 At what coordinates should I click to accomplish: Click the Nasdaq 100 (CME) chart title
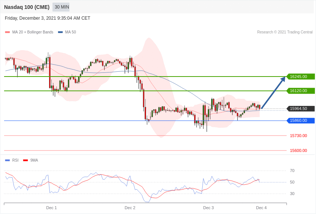click(x=27, y=7)
